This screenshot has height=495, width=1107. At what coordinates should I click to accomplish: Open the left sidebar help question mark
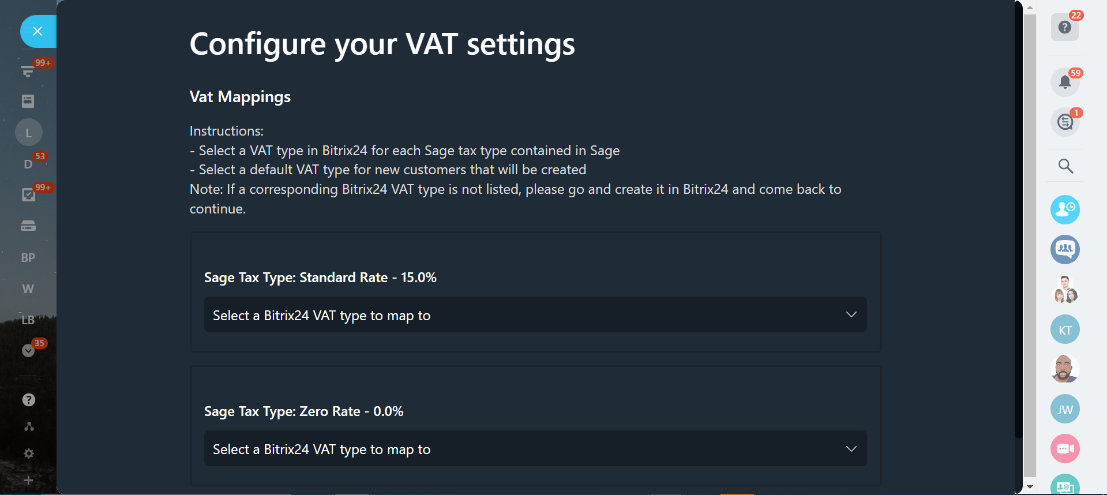(x=28, y=400)
